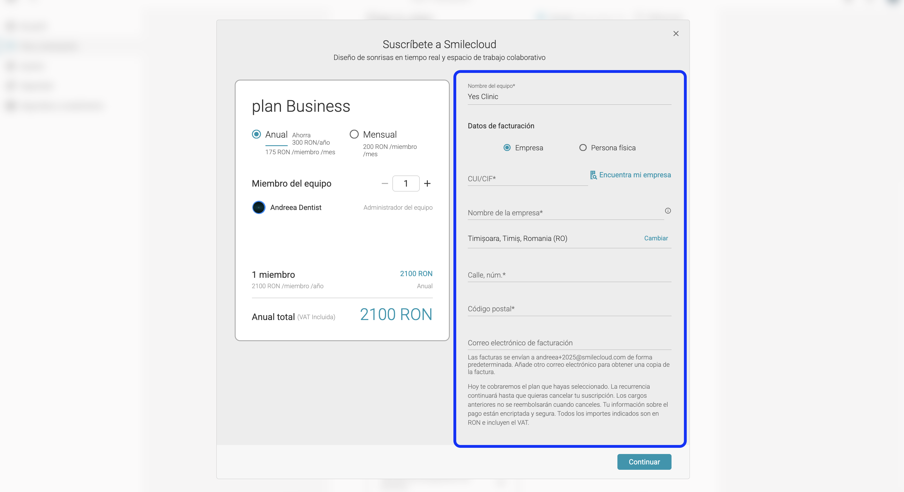Select the Anual billing option
Screen dimensions: 904x492
click(256, 134)
